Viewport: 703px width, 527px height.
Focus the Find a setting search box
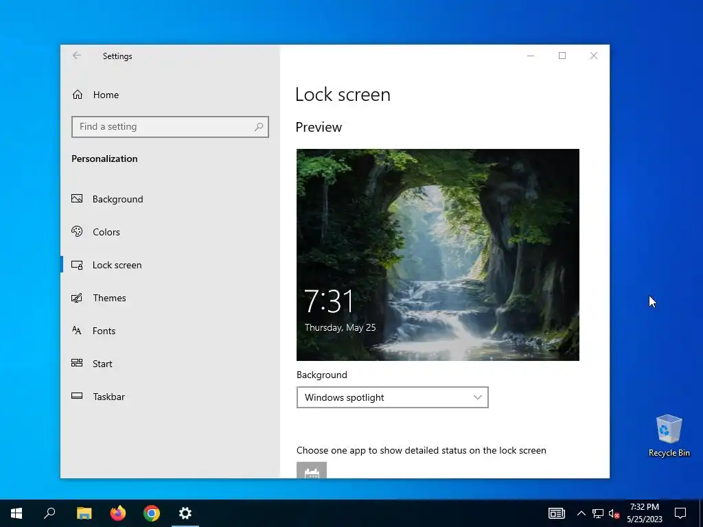[x=170, y=127]
